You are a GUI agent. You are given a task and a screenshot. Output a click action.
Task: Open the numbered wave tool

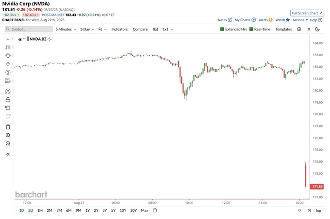coord(8,72)
